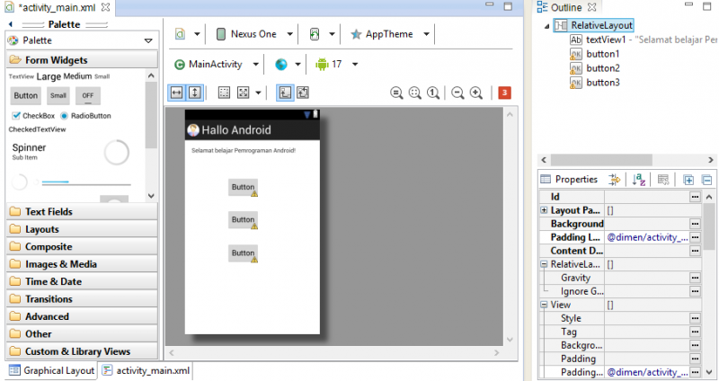This screenshot has height=381, width=719.
Task: Open the MainActivity dropdown arrow
Action: 256,64
